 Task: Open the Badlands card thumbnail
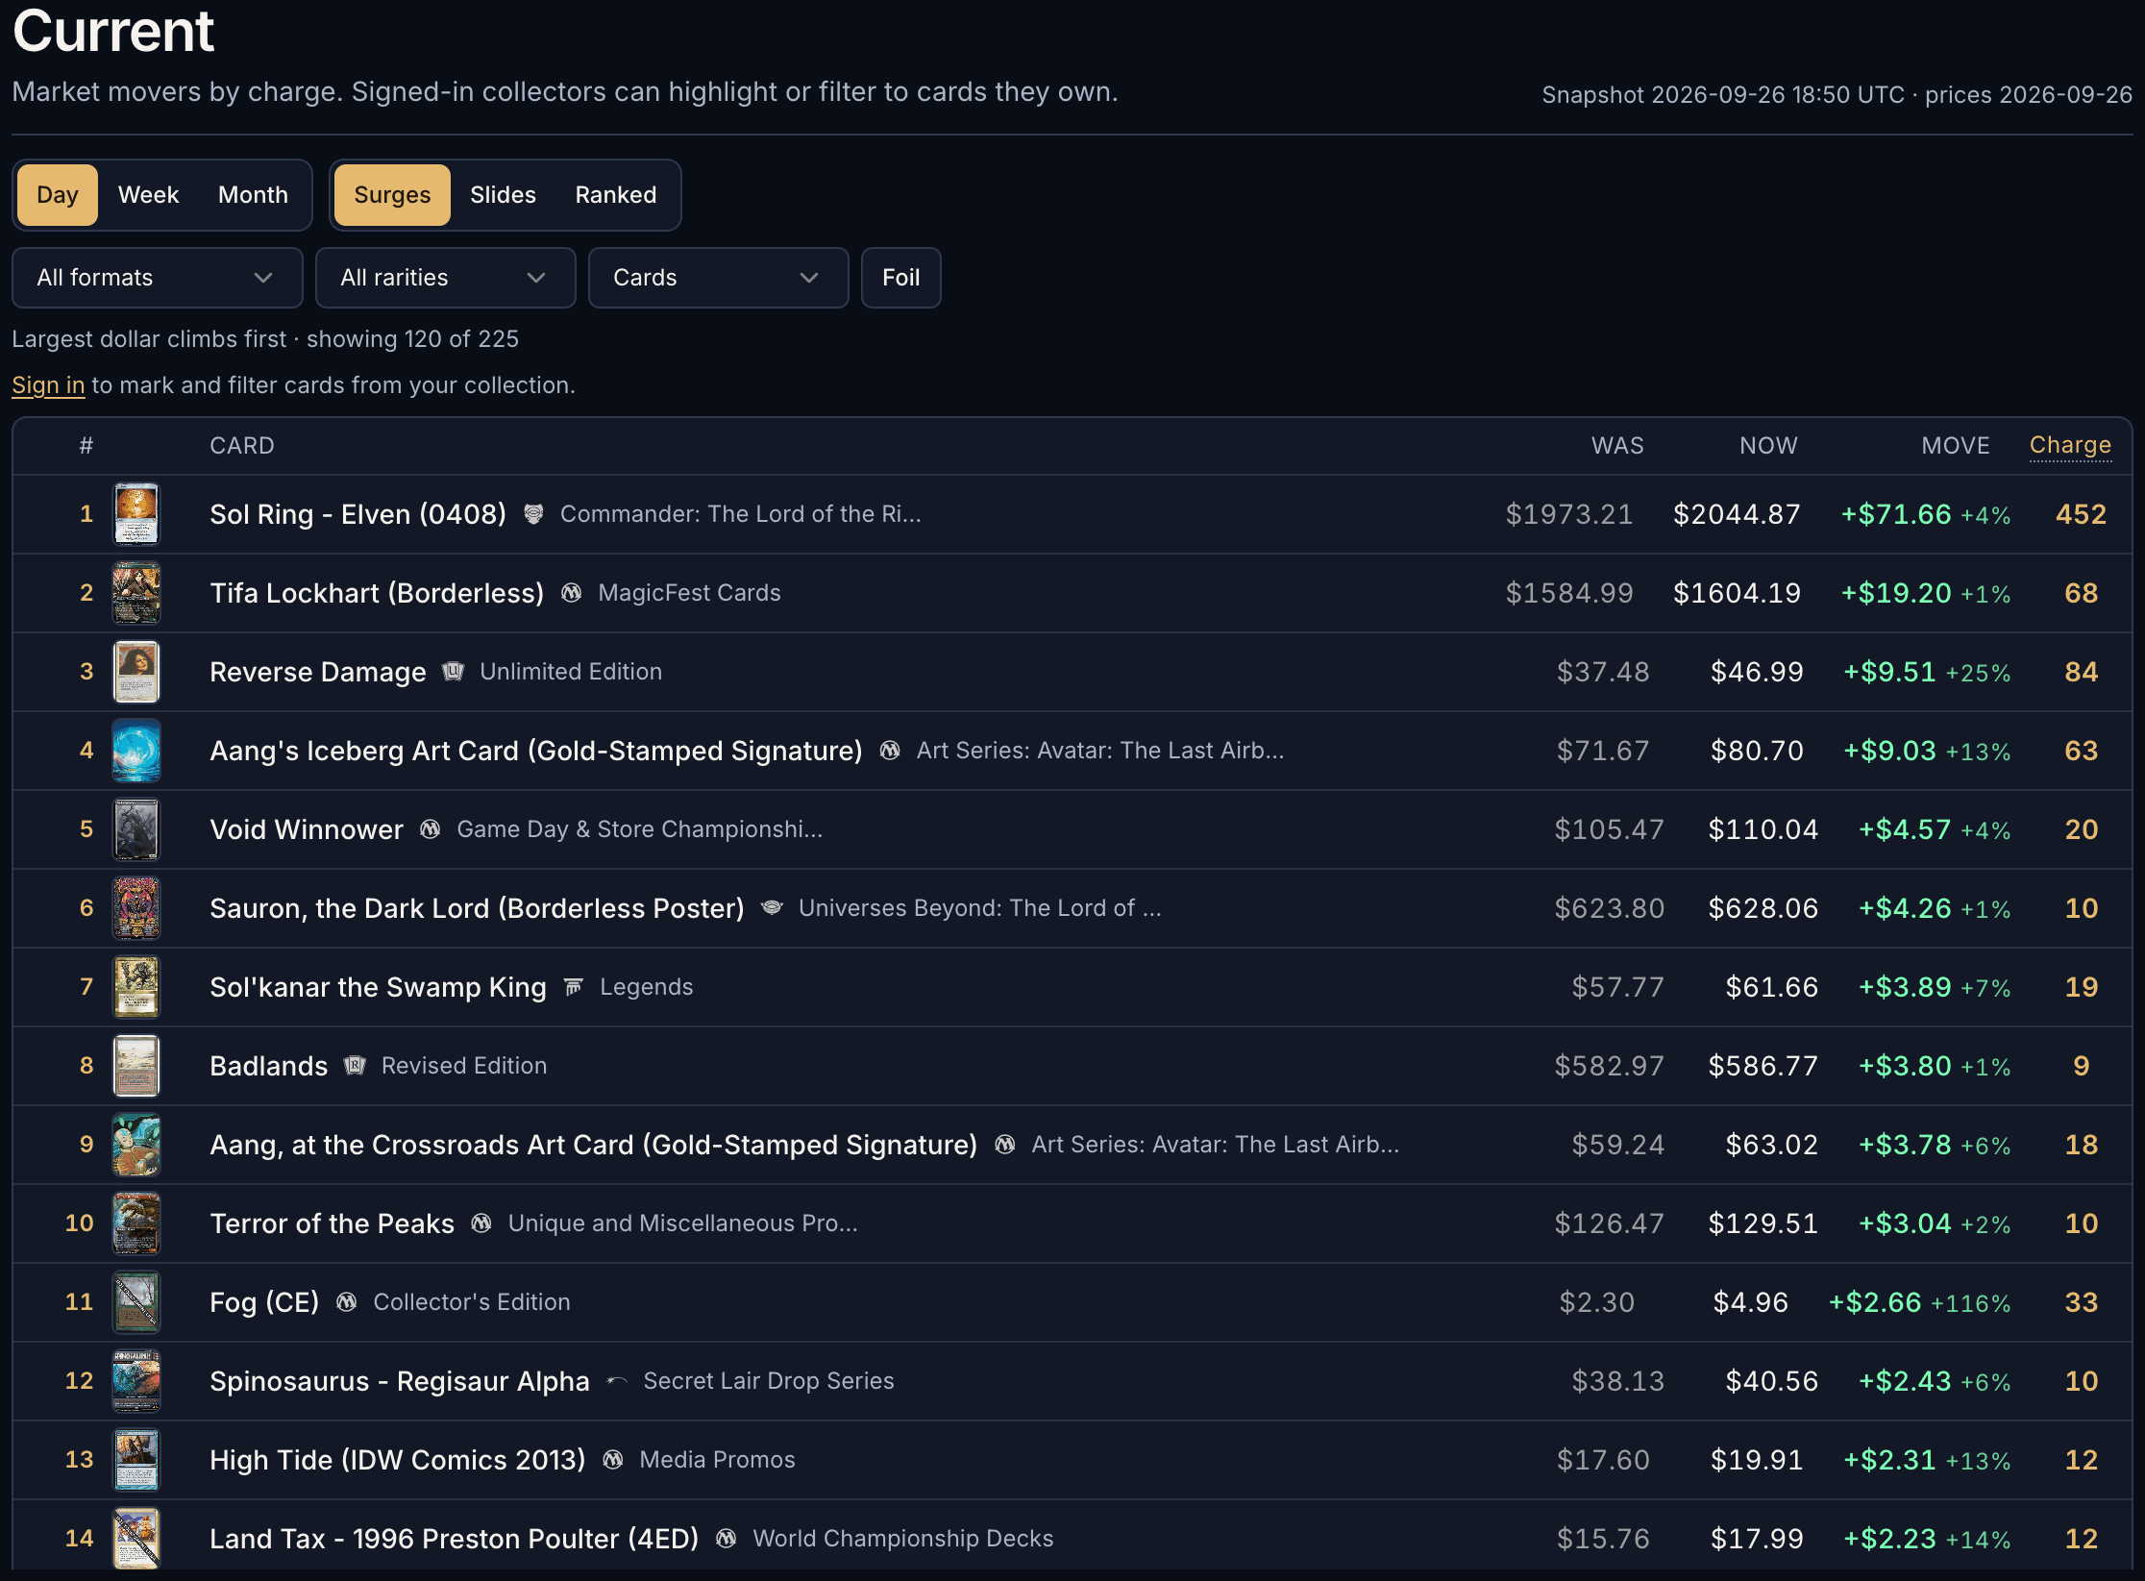pyautogui.click(x=136, y=1066)
